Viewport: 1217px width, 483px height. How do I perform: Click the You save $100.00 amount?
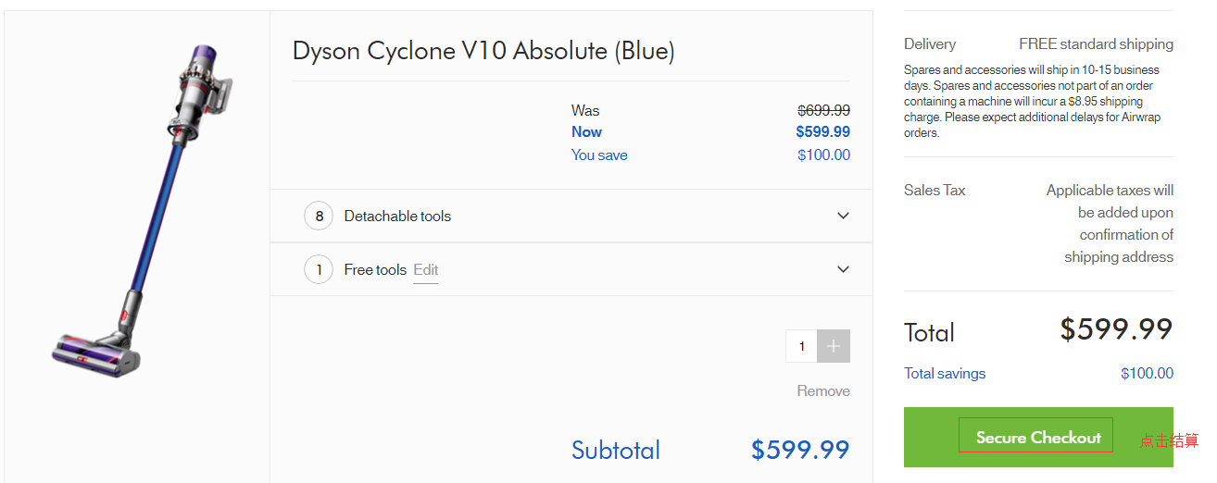coord(823,155)
